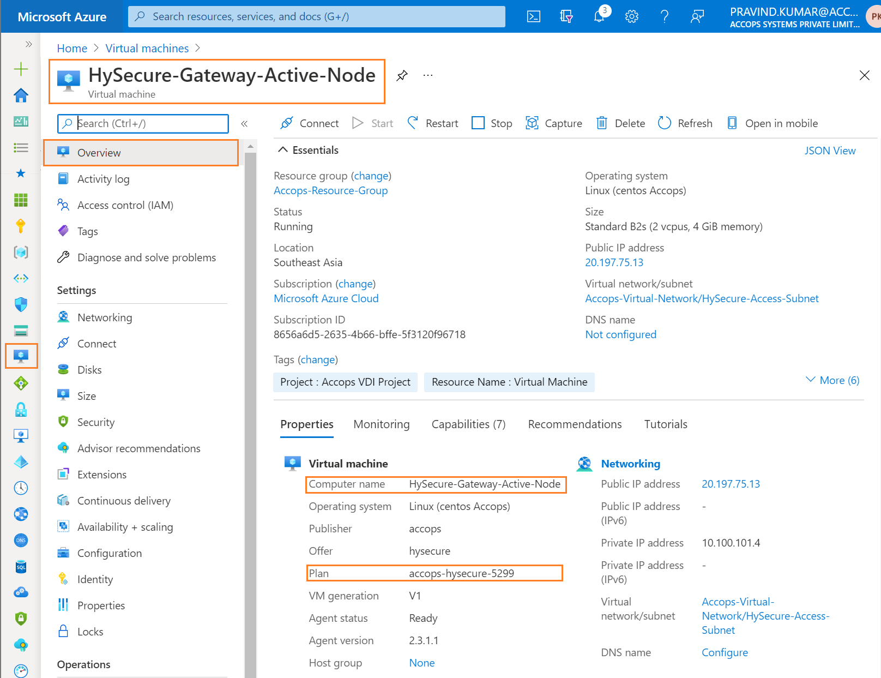Pin HySecure-Gateway-Active-Node to dashboard
881x678 pixels.
[x=402, y=75]
